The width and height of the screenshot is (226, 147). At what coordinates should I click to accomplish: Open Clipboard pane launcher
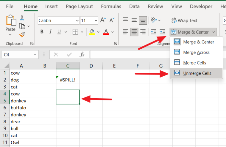pyautogui.click(x=32, y=43)
